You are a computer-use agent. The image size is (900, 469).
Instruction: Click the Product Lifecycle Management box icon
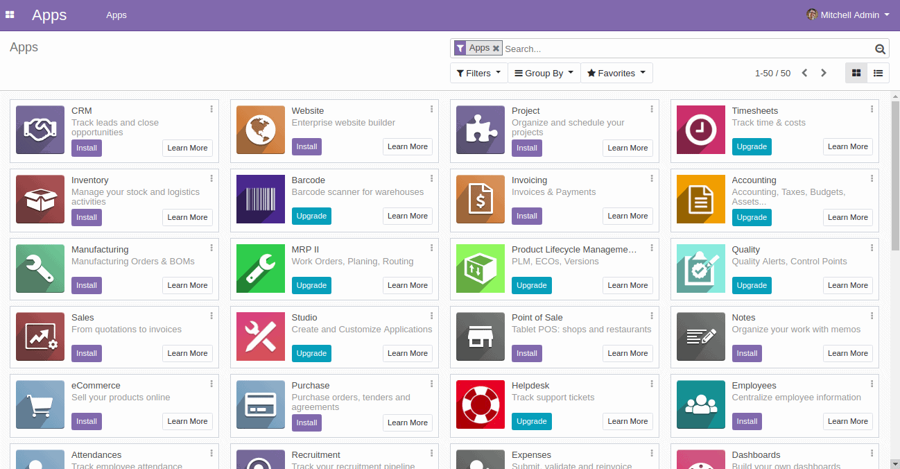tap(480, 268)
